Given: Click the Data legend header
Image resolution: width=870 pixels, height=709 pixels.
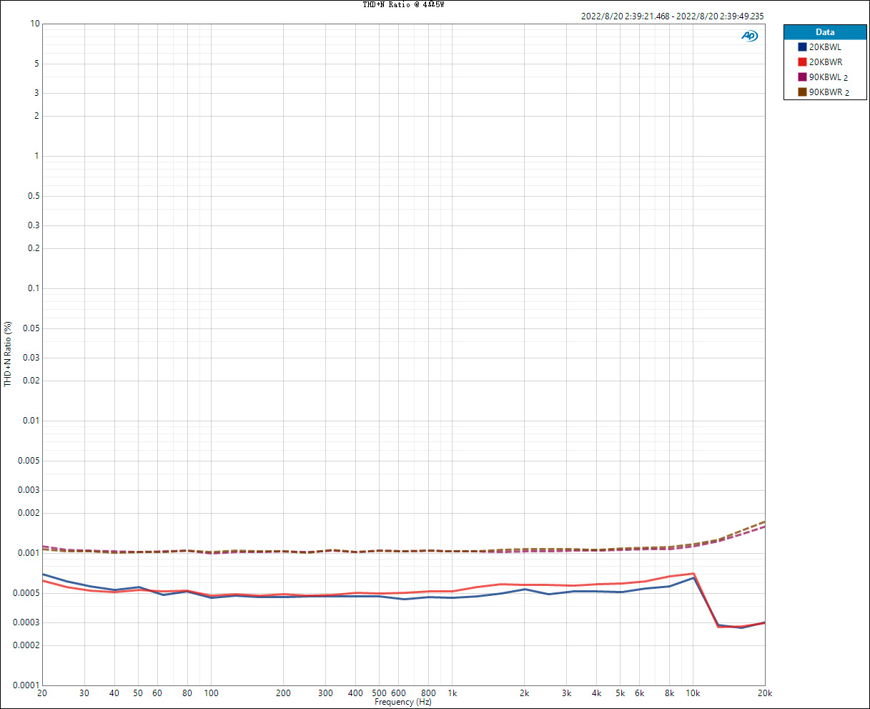Looking at the screenshot, I should pyautogui.click(x=825, y=32).
